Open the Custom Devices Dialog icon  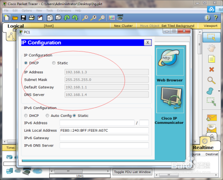tap(120, 18)
